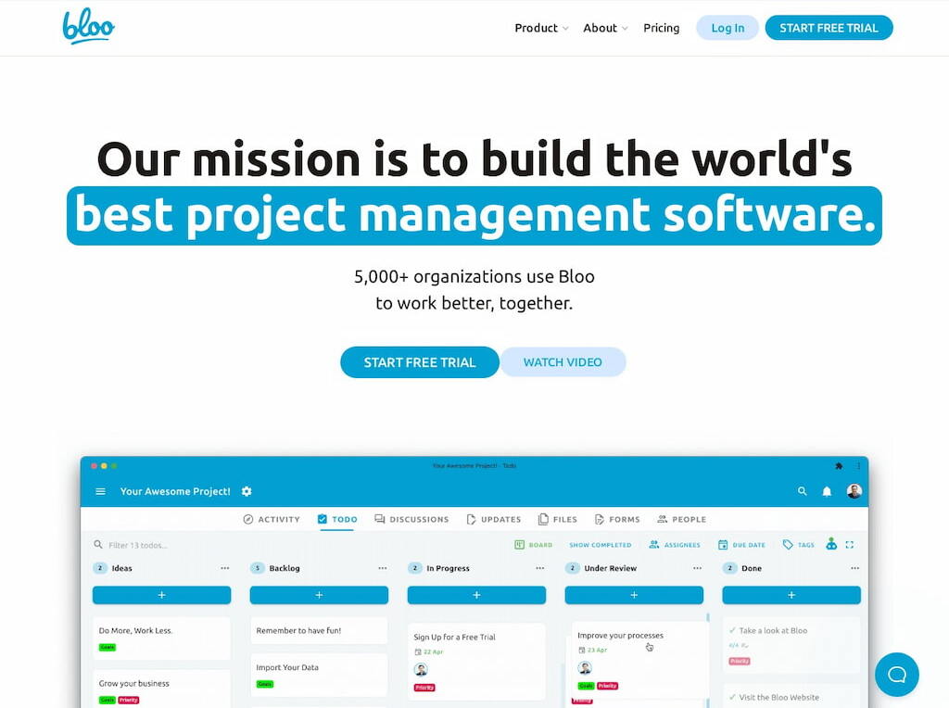The image size is (949, 708).
Task: Click the Bloo logo in the navbar
Action: (88, 28)
